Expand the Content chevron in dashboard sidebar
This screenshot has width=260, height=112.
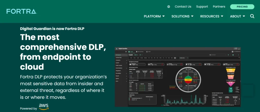(x=126, y=63)
